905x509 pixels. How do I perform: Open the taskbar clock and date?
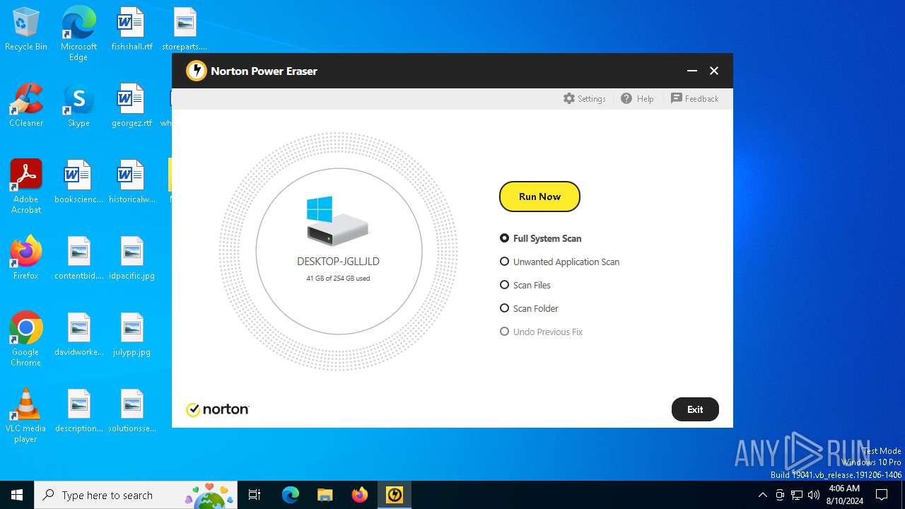844,495
